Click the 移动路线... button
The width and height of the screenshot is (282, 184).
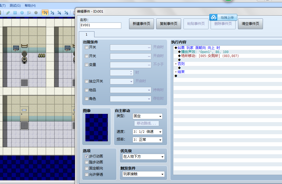point(147,123)
